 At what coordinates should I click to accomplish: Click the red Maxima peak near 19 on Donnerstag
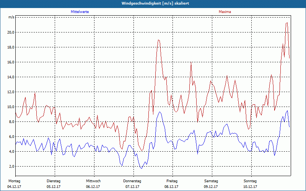click(x=159, y=40)
